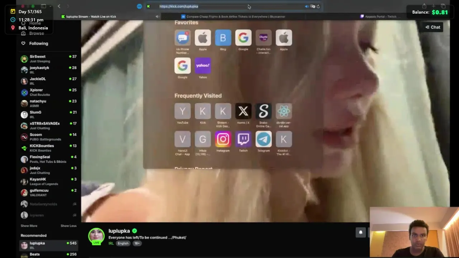Screen dimensions: 459x258
Task: Open xSTR8xSAVAGEx's channel
Action: click(49, 125)
